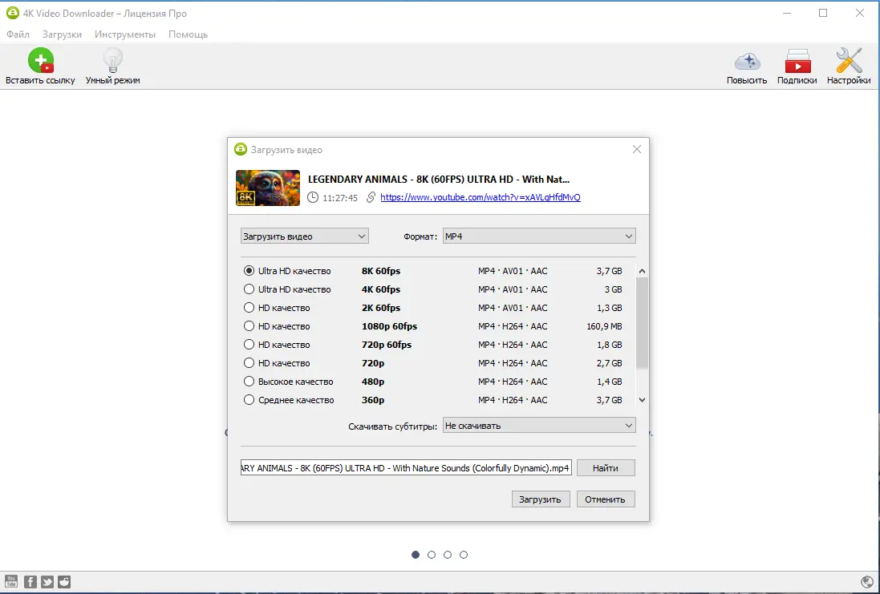Click the globe icon in status bar
Image resolution: width=880 pixels, height=594 pixels.
tap(866, 582)
